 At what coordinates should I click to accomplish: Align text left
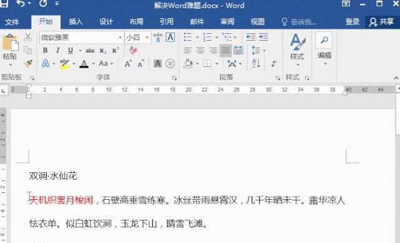pyautogui.click(x=187, y=50)
